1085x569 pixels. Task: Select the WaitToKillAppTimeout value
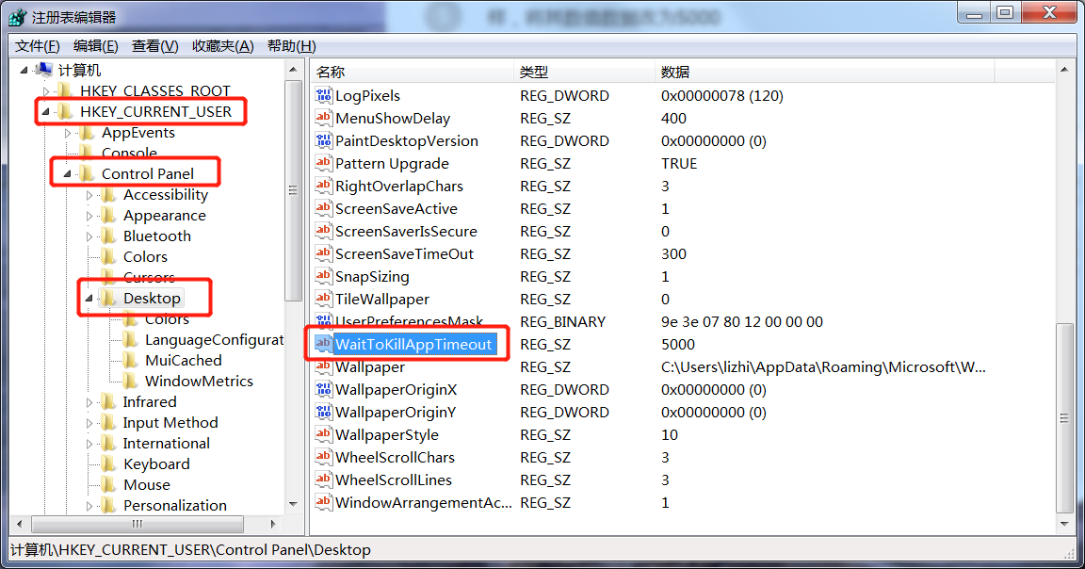click(413, 344)
